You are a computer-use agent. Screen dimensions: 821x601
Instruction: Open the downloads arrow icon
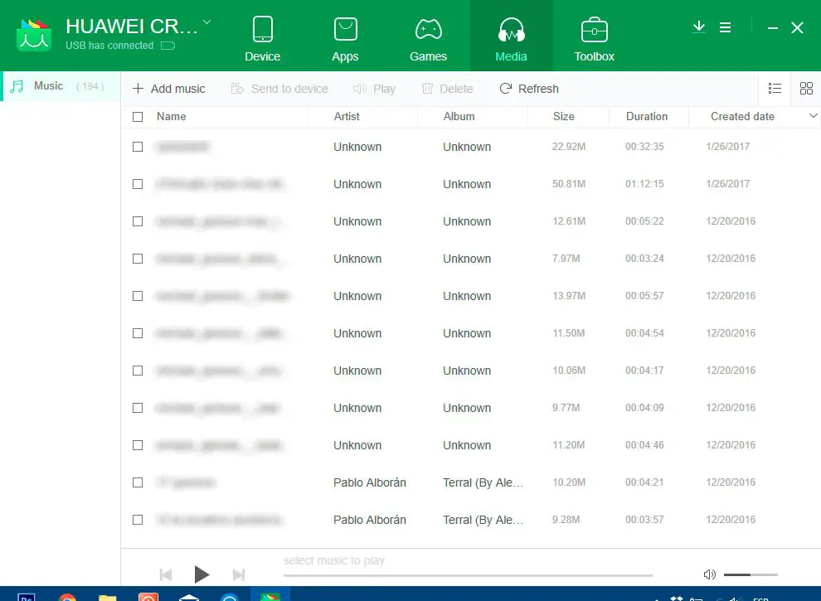pyautogui.click(x=698, y=27)
